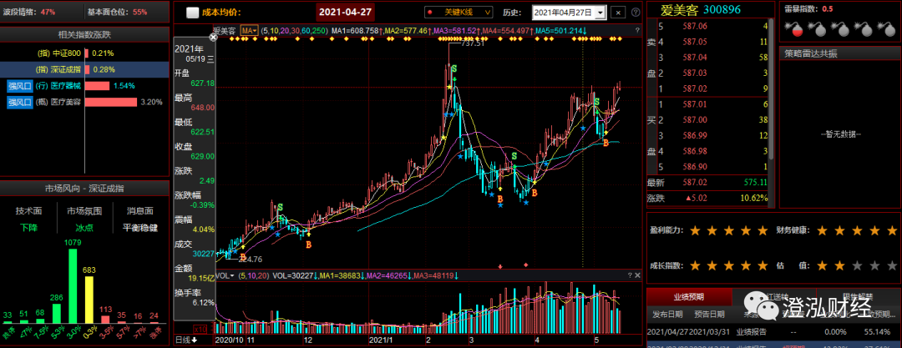Click the 286 green distribution bar

coord(57,312)
